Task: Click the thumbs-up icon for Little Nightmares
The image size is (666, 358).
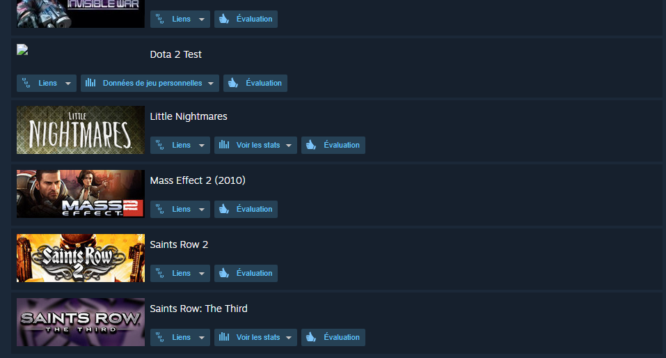Action: pos(311,145)
